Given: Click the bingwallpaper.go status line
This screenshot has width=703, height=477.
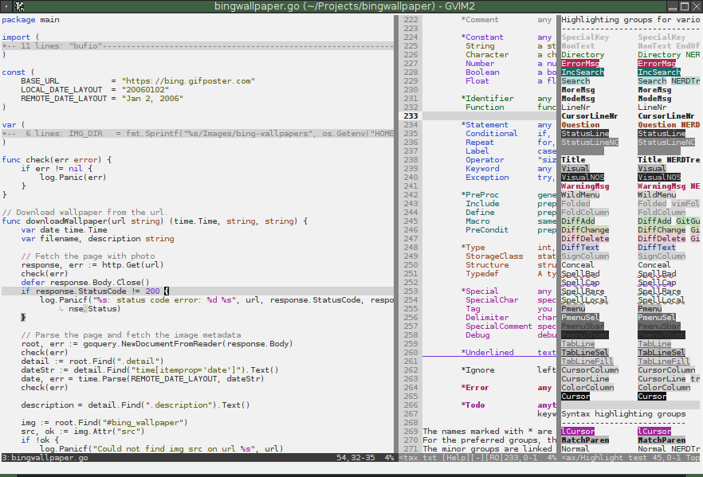Looking at the screenshot, I should point(198,458).
